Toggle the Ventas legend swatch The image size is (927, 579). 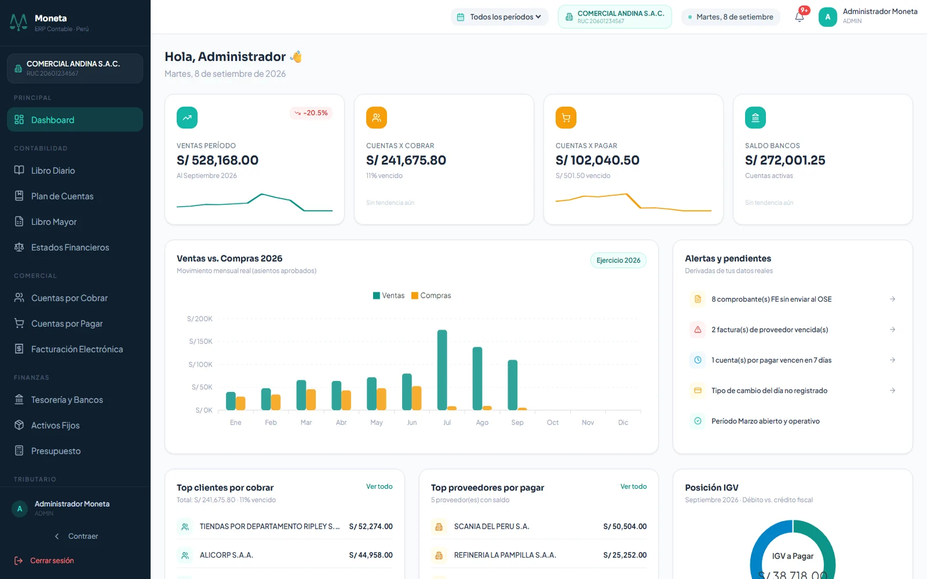[377, 295]
